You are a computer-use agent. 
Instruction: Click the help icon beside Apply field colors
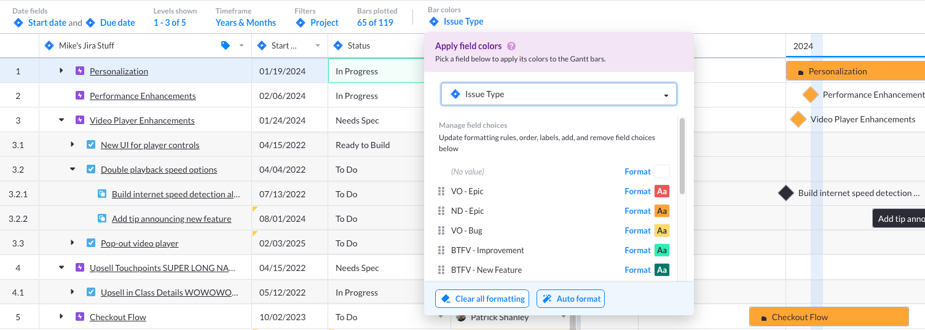coord(511,46)
